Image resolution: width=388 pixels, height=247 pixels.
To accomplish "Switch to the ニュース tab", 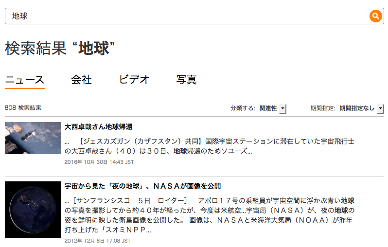I will tap(25, 80).
